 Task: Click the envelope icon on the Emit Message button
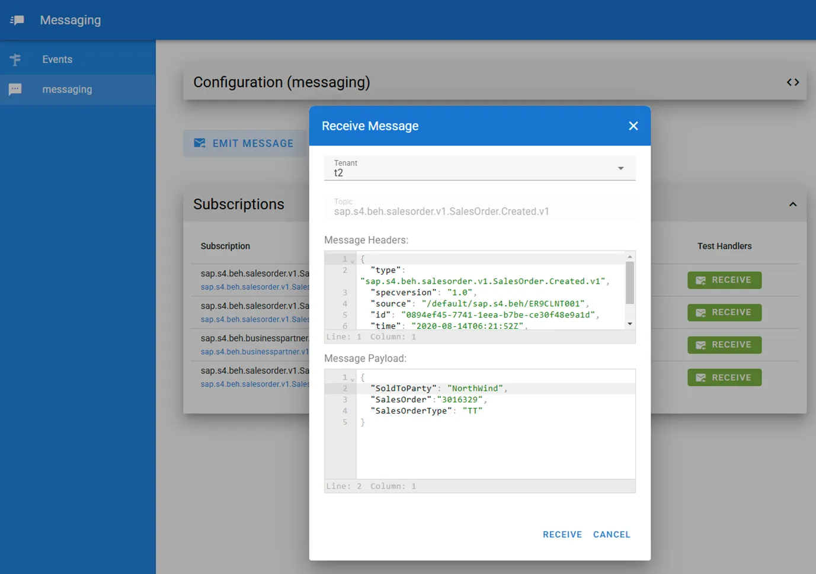pyautogui.click(x=199, y=143)
